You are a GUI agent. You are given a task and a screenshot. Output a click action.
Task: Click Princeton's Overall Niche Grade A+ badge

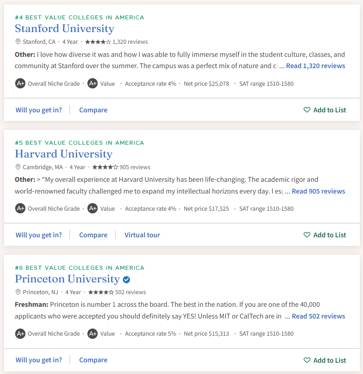pos(20,334)
